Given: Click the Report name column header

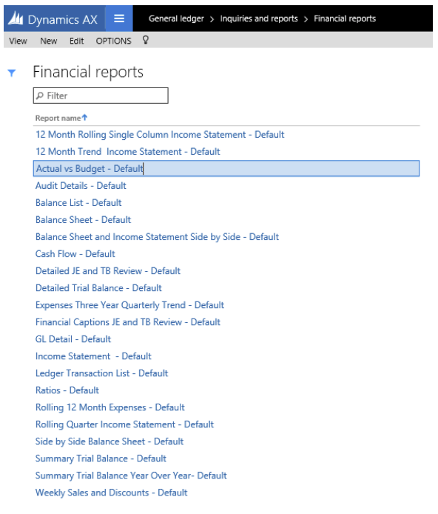Looking at the screenshot, I should click(58, 118).
